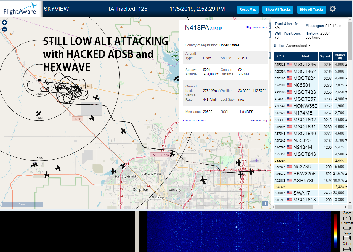The image size is (353, 252).
Task: Select the SKW3256 aircraft row
Action: [311, 174]
